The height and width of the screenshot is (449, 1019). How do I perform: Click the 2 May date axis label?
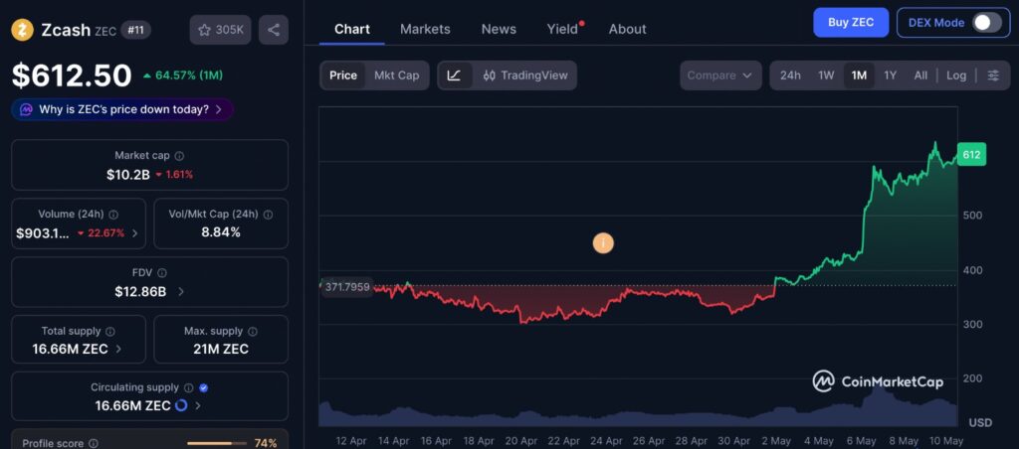click(x=775, y=441)
